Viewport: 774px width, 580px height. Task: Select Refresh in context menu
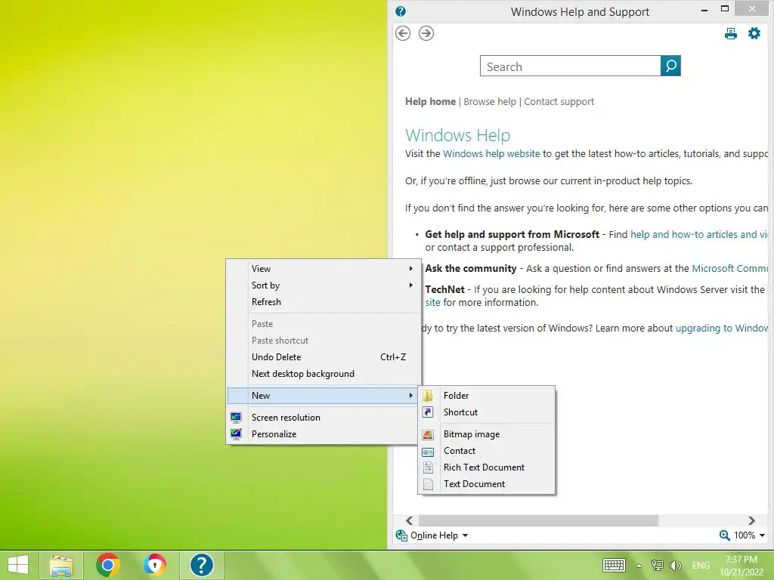pos(322,302)
